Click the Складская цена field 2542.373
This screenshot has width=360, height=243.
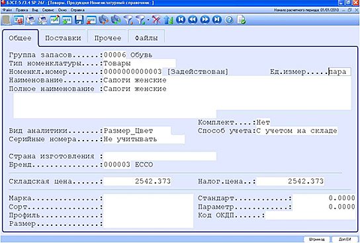tap(137, 182)
